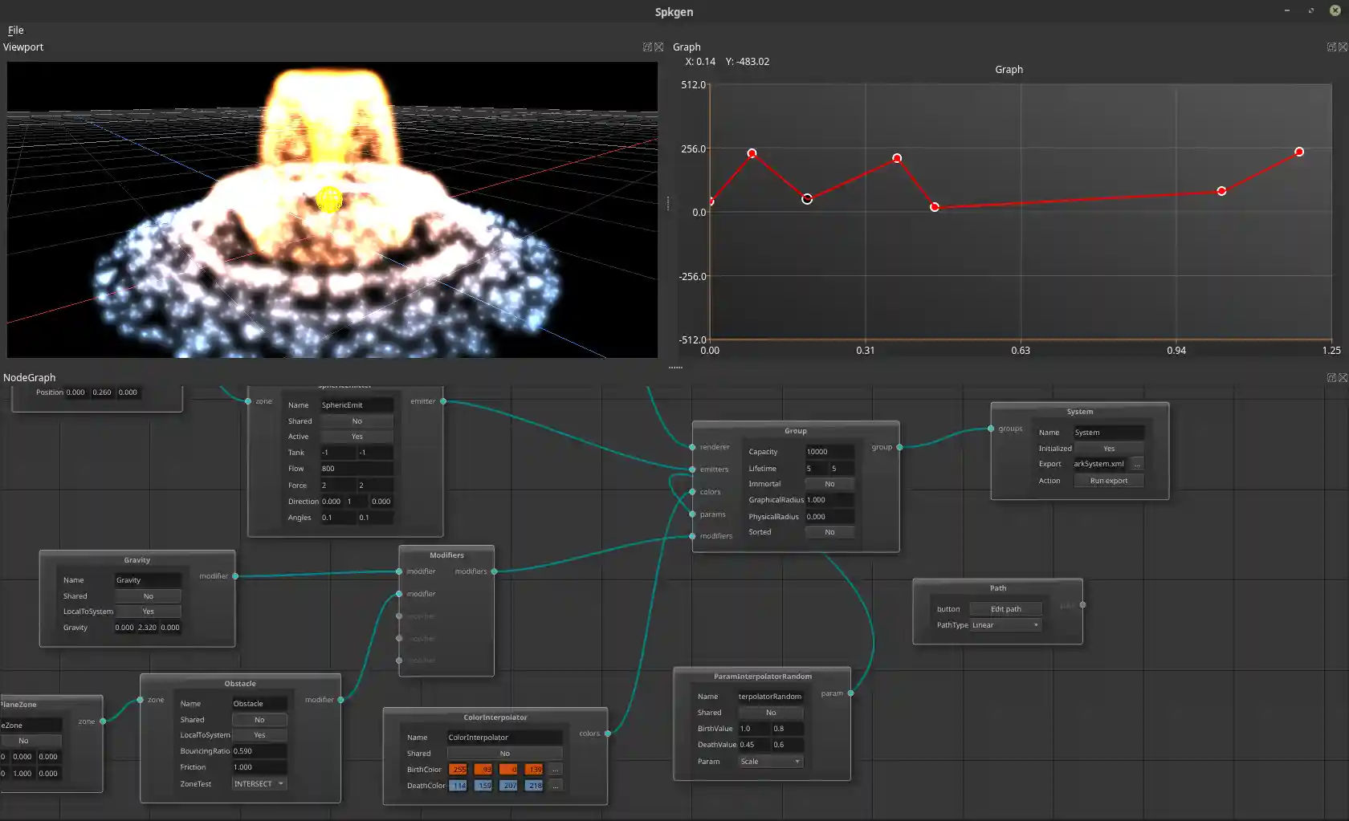
Task: Click the Viewport panel maximize icon
Action: pos(649,47)
